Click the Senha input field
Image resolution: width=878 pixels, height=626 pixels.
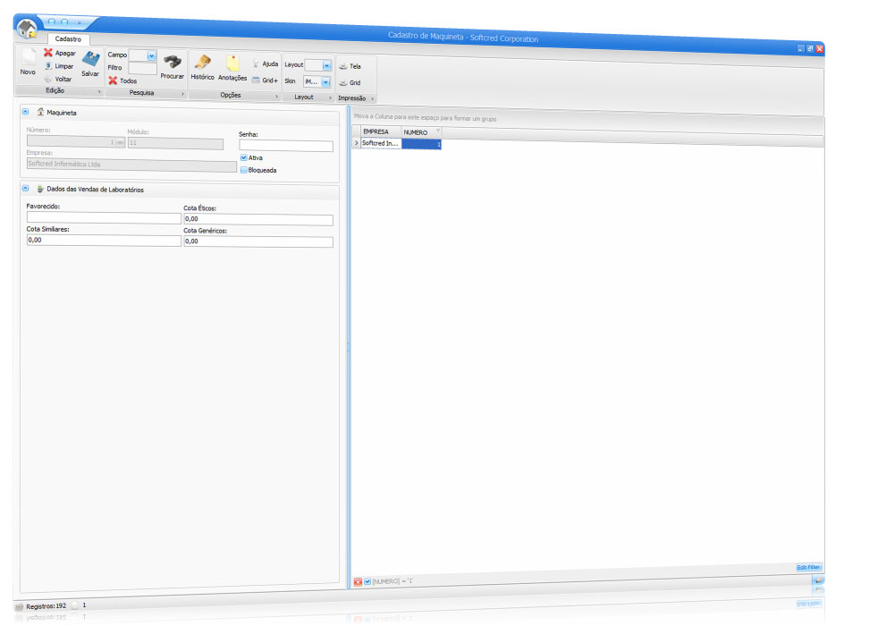pyautogui.click(x=285, y=146)
